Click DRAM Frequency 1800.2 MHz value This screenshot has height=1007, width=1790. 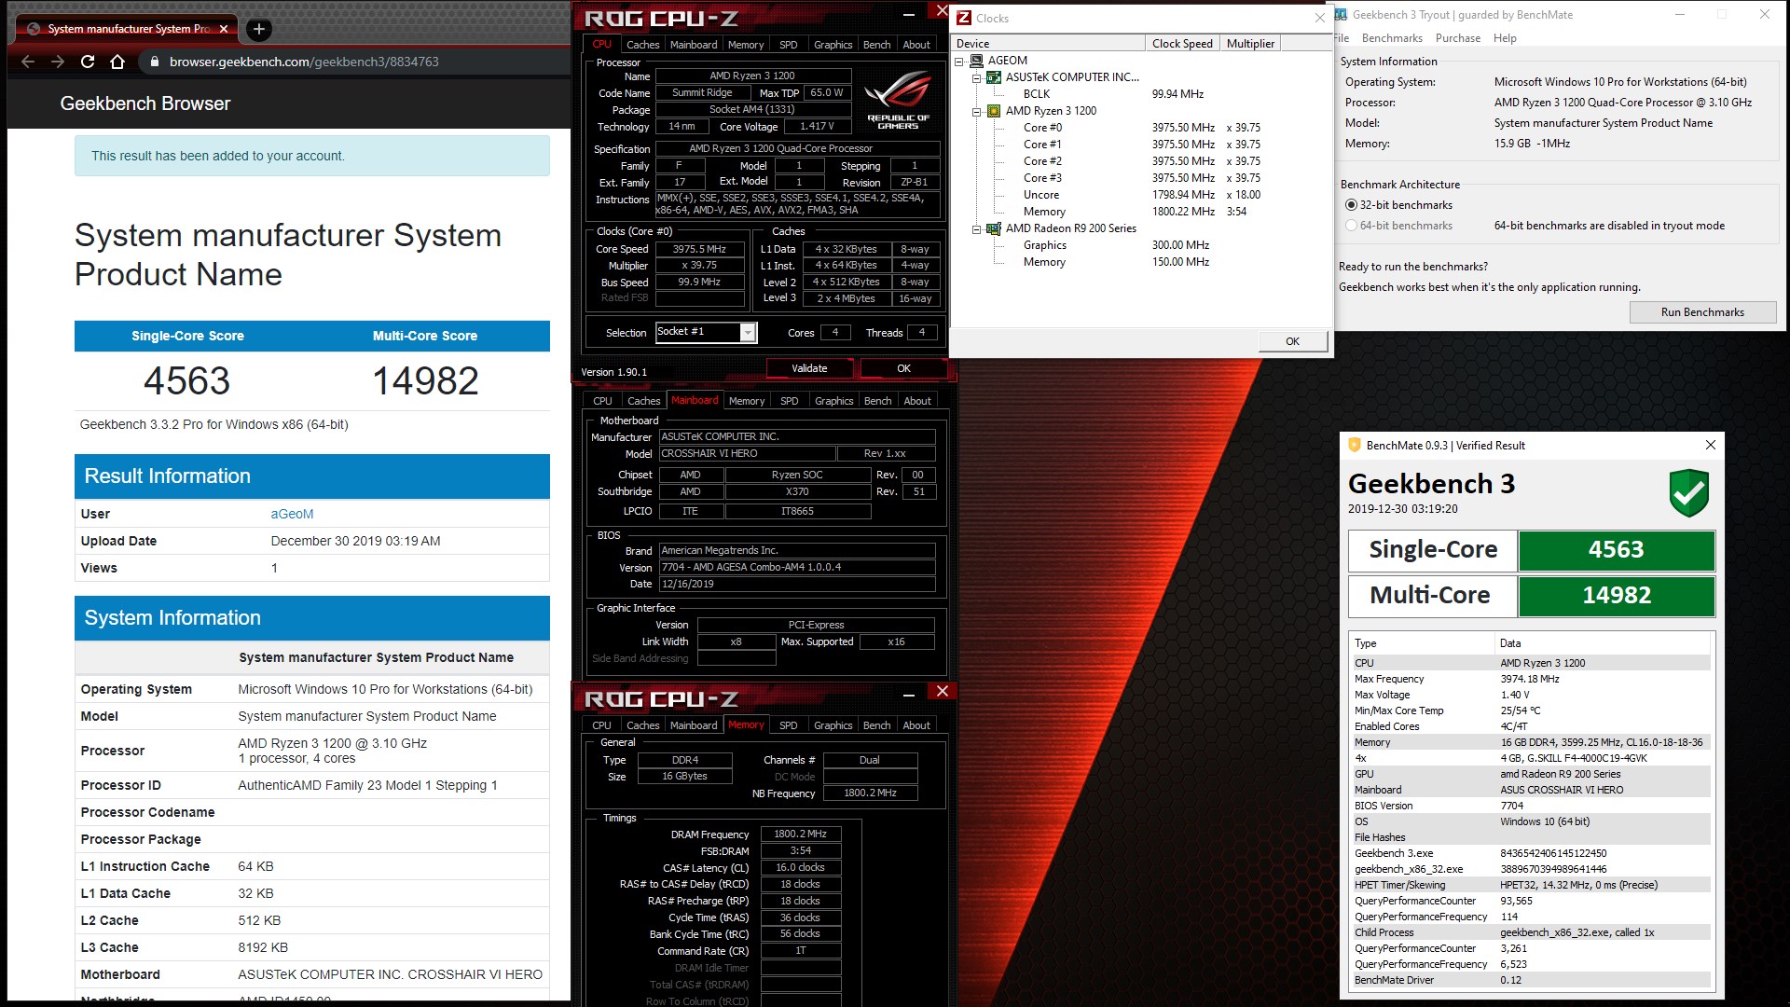pos(800,835)
